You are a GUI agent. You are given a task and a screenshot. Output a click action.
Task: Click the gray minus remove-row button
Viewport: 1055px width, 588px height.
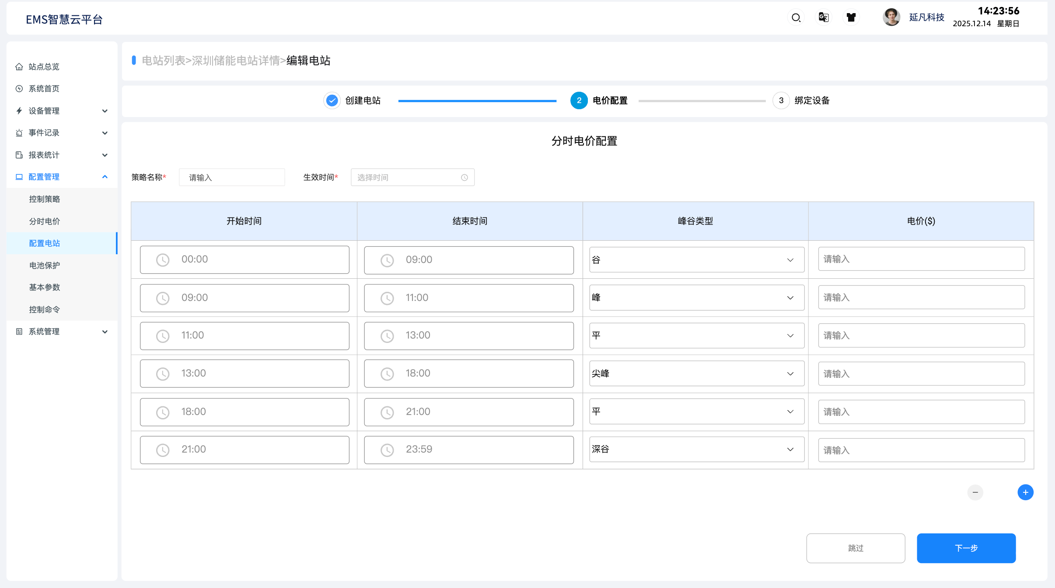975,492
